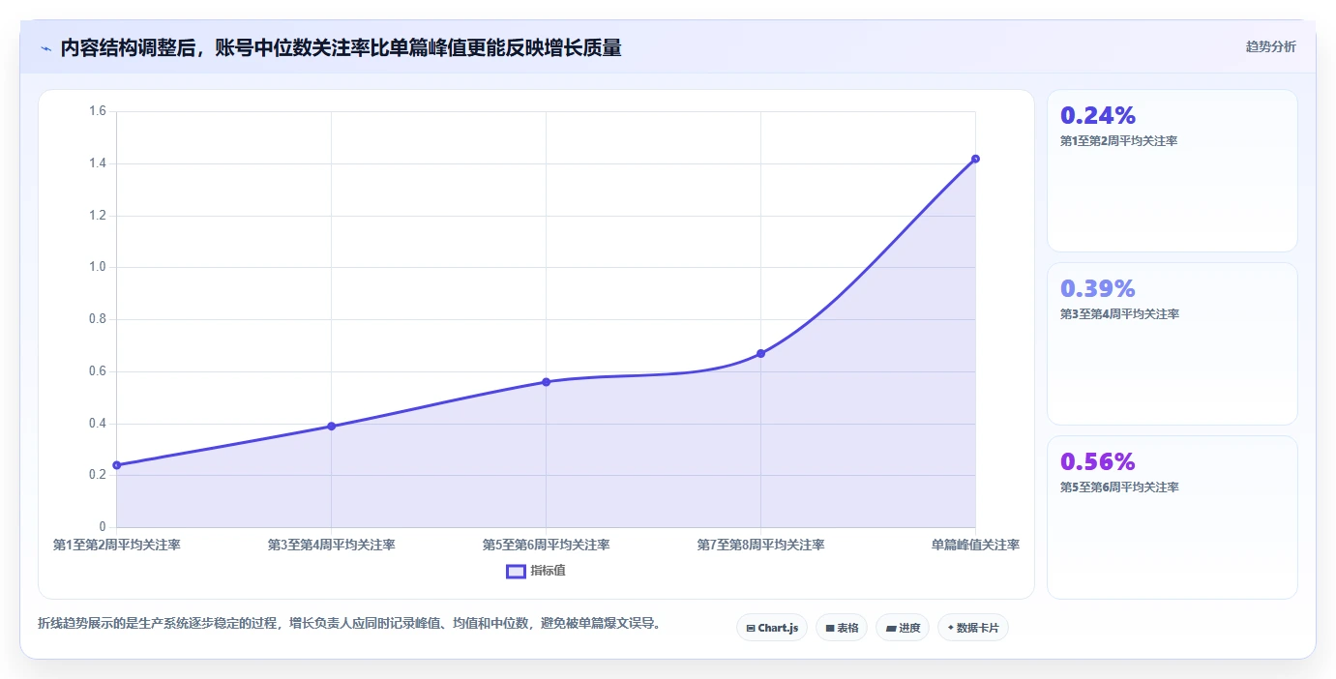Click the trend icon beside the title
1336x679 pixels.
pyautogui.click(x=45, y=48)
